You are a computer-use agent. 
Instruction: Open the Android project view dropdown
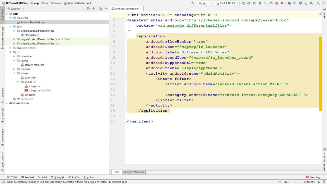(x=16, y=9)
